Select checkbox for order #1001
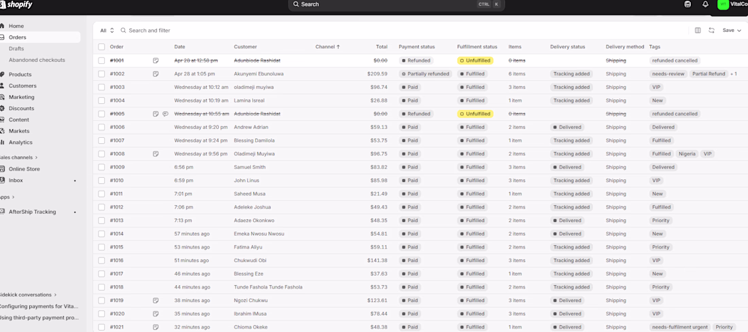Image resolution: width=748 pixels, height=332 pixels. coord(101,60)
